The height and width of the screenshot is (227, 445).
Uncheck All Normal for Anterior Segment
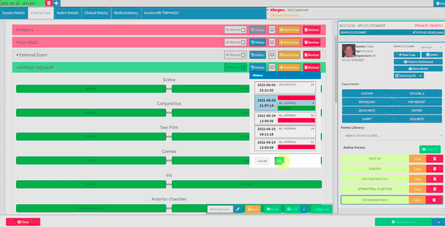(243, 67)
